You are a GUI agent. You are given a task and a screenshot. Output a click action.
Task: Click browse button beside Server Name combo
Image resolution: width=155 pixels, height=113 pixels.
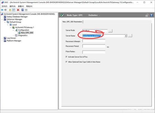(x=130, y=36)
